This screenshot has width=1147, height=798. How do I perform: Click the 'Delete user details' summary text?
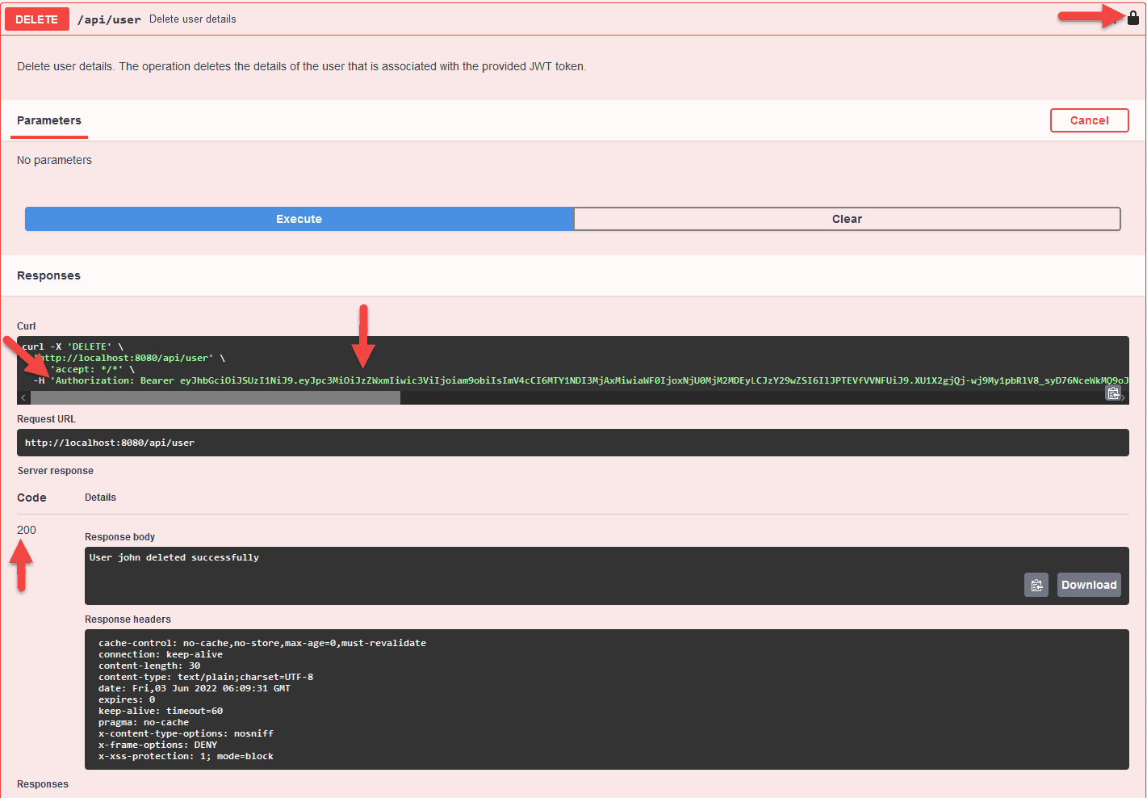coord(193,19)
